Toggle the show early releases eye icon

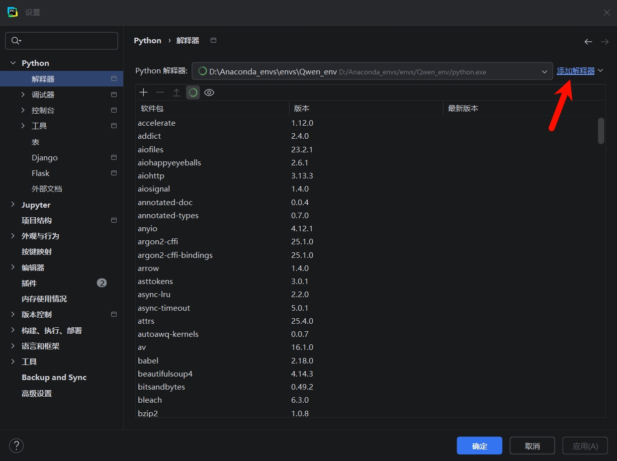tap(209, 93)
